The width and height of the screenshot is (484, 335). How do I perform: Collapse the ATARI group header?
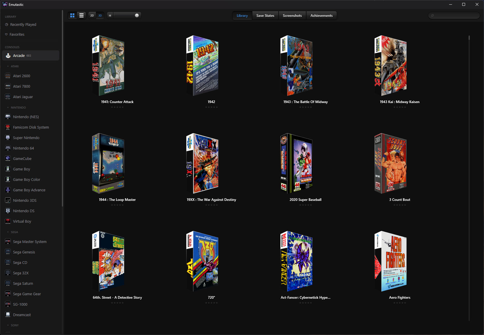pos(13,66)
